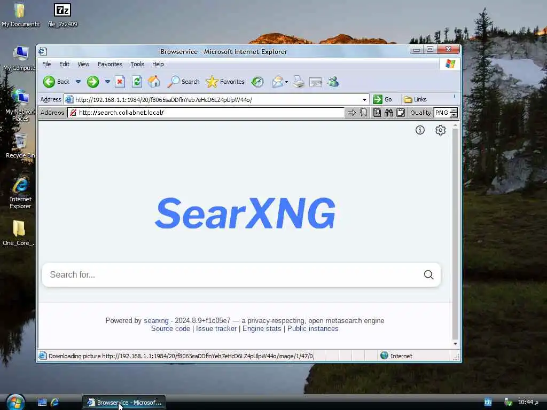
Task: Follow the 'searxng' link in footer
Action: tap(156, 320)
